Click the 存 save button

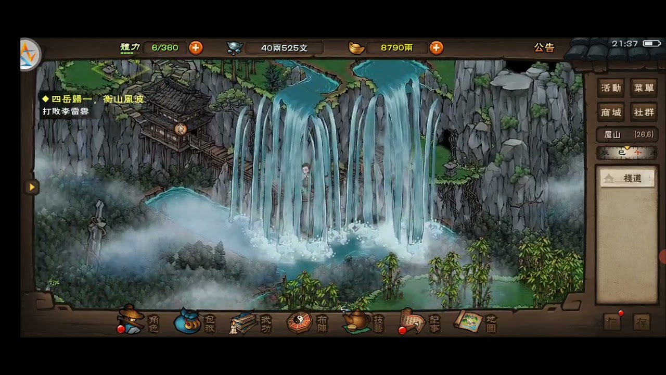pyautogui.click(x=642, y=322)
